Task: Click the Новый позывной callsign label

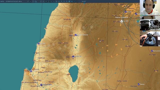Action: 122,17
